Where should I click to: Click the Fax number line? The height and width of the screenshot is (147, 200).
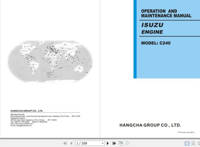click(29, 122)
